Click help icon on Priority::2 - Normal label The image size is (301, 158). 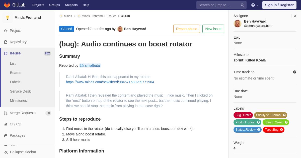click(284, 115)
